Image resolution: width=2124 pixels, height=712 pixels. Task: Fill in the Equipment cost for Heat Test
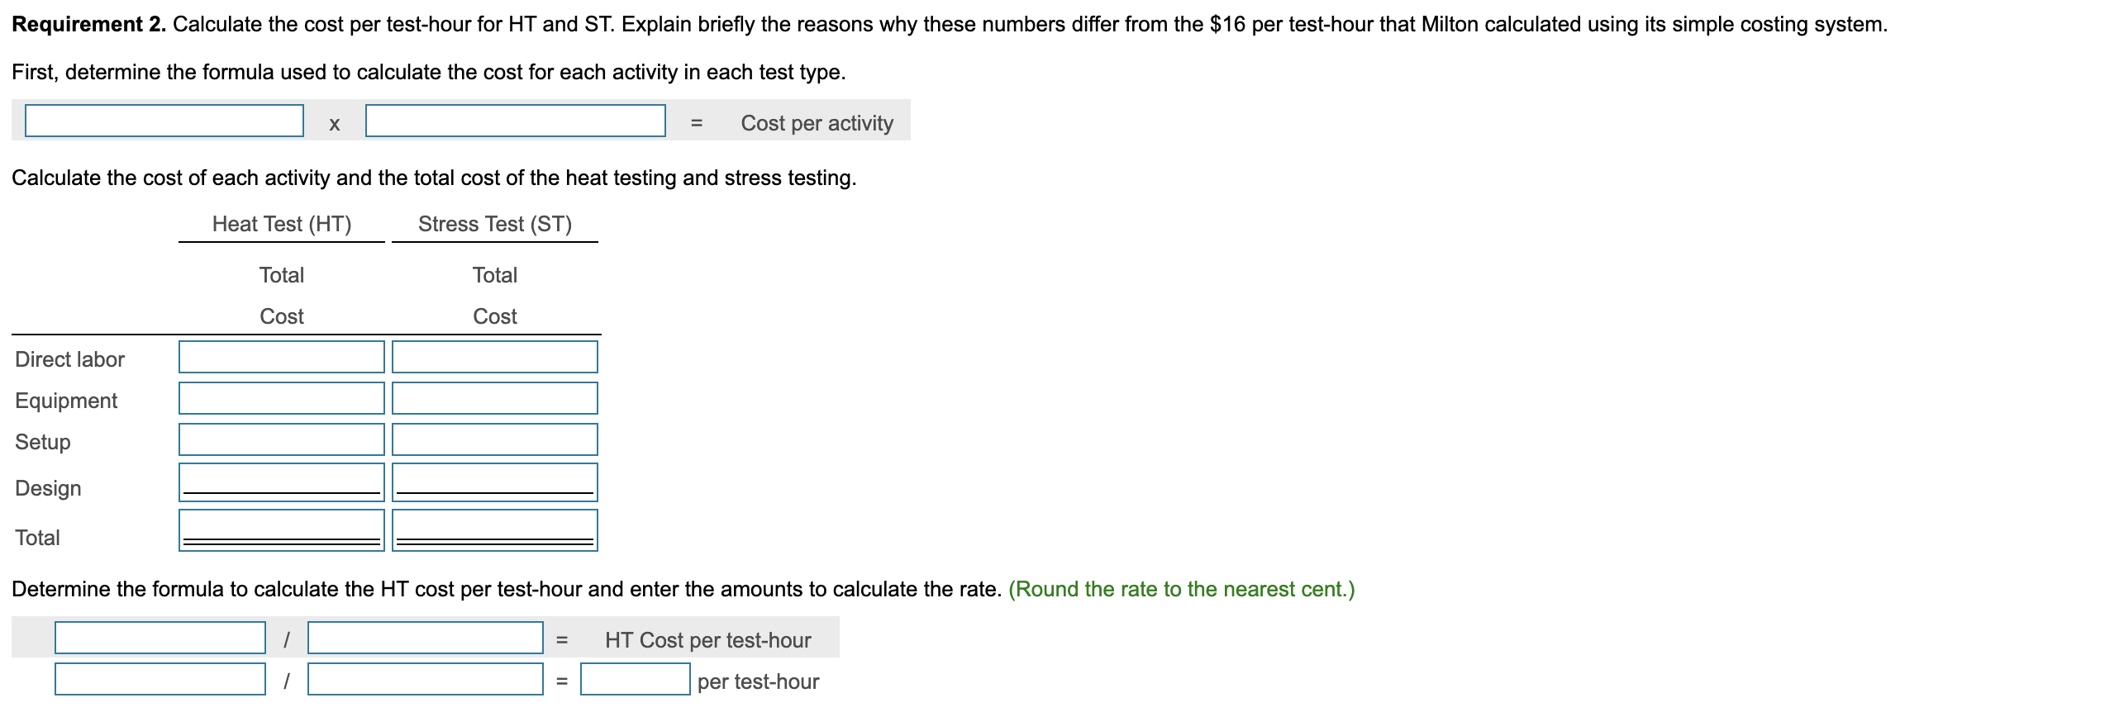point(281,398)
